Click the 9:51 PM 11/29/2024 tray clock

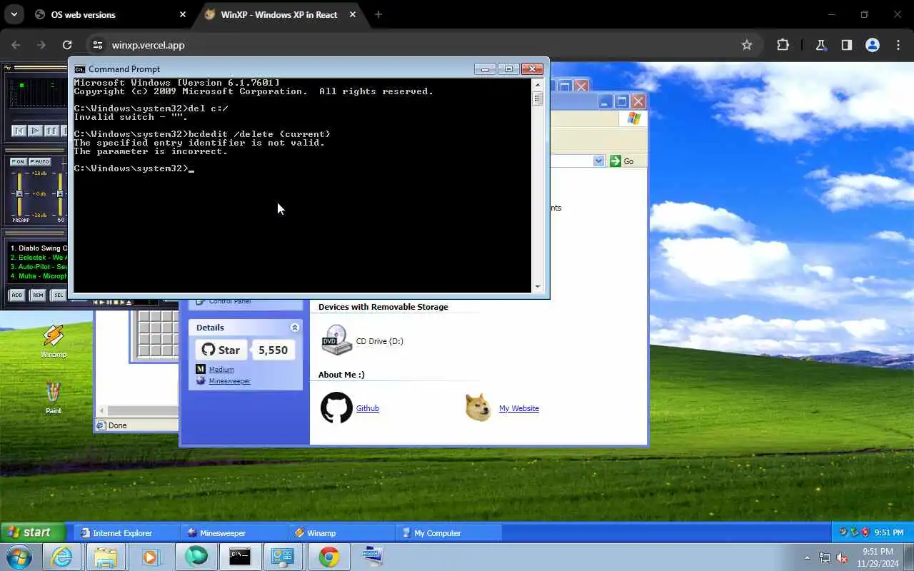click(878, 557)
